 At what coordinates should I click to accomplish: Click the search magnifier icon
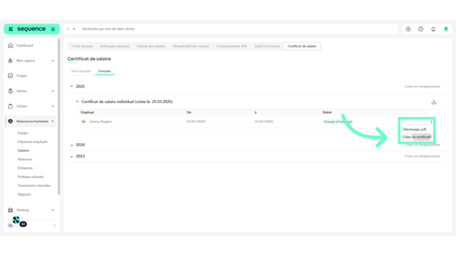click(x=68, y=29)
